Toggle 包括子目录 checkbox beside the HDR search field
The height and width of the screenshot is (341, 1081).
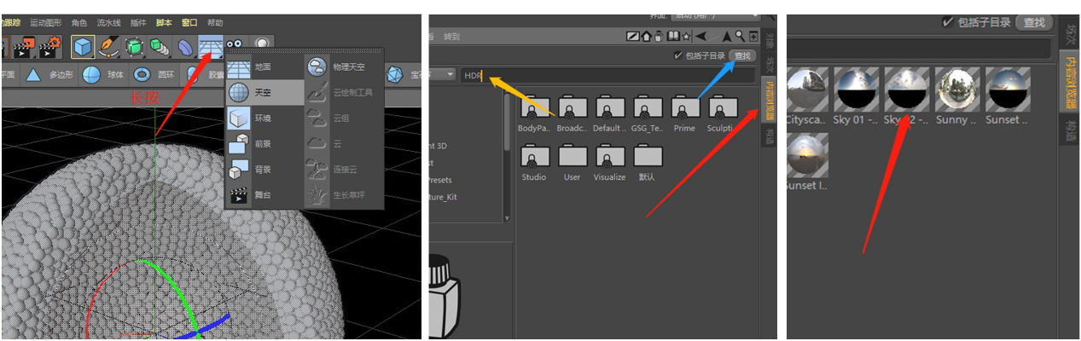click(x=678, y=56)
